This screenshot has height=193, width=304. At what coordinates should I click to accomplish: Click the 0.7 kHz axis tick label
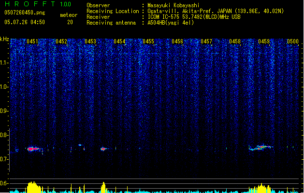pos(4,159)
